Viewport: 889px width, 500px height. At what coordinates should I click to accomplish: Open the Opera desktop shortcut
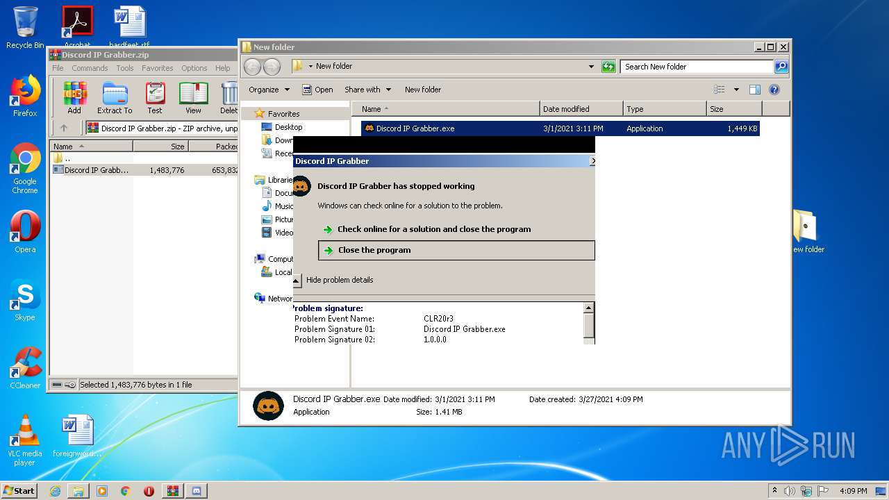click(25, 231)
